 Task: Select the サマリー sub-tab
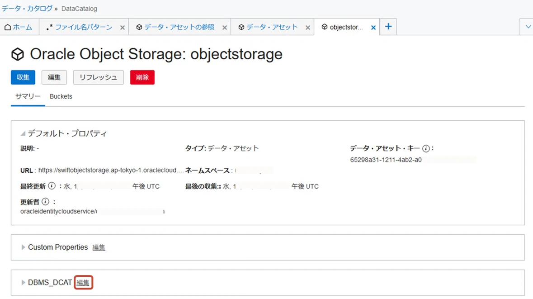point(28,97)
